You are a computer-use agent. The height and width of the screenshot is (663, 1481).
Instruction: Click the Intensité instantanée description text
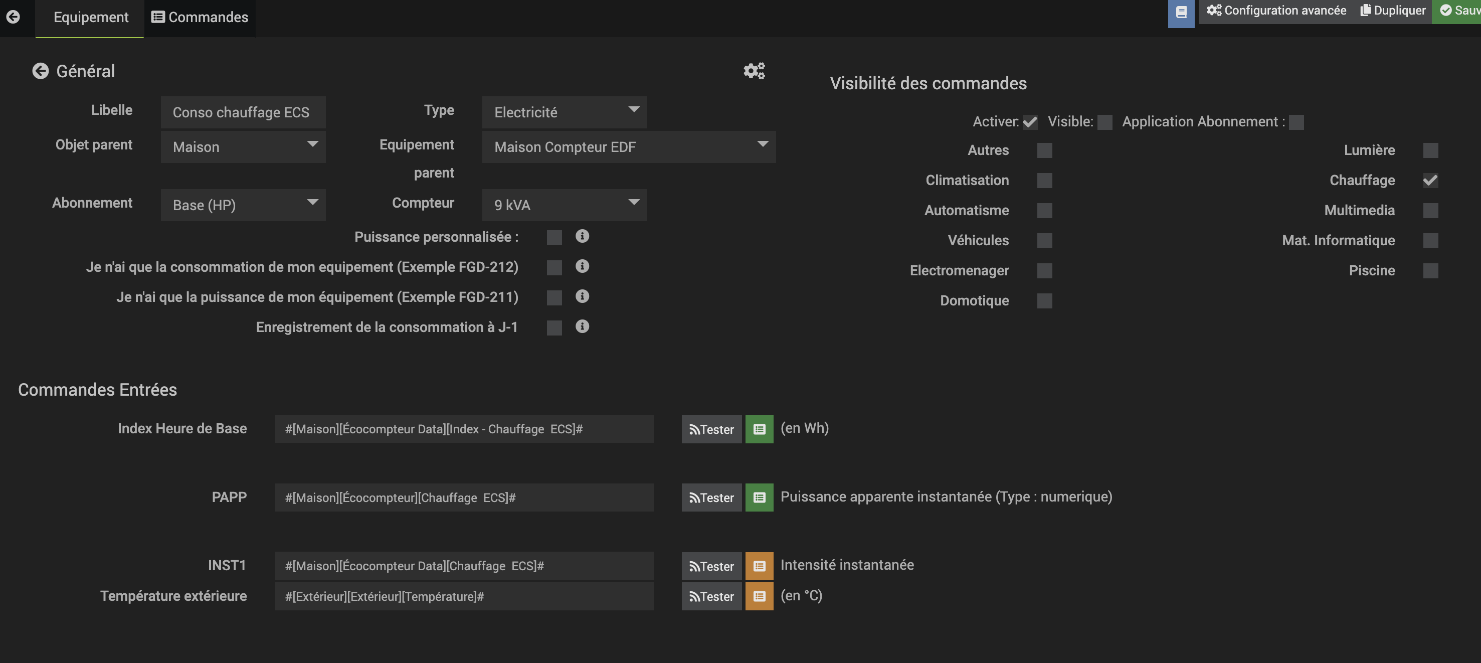pyautogui.click(x=847, y=565)
